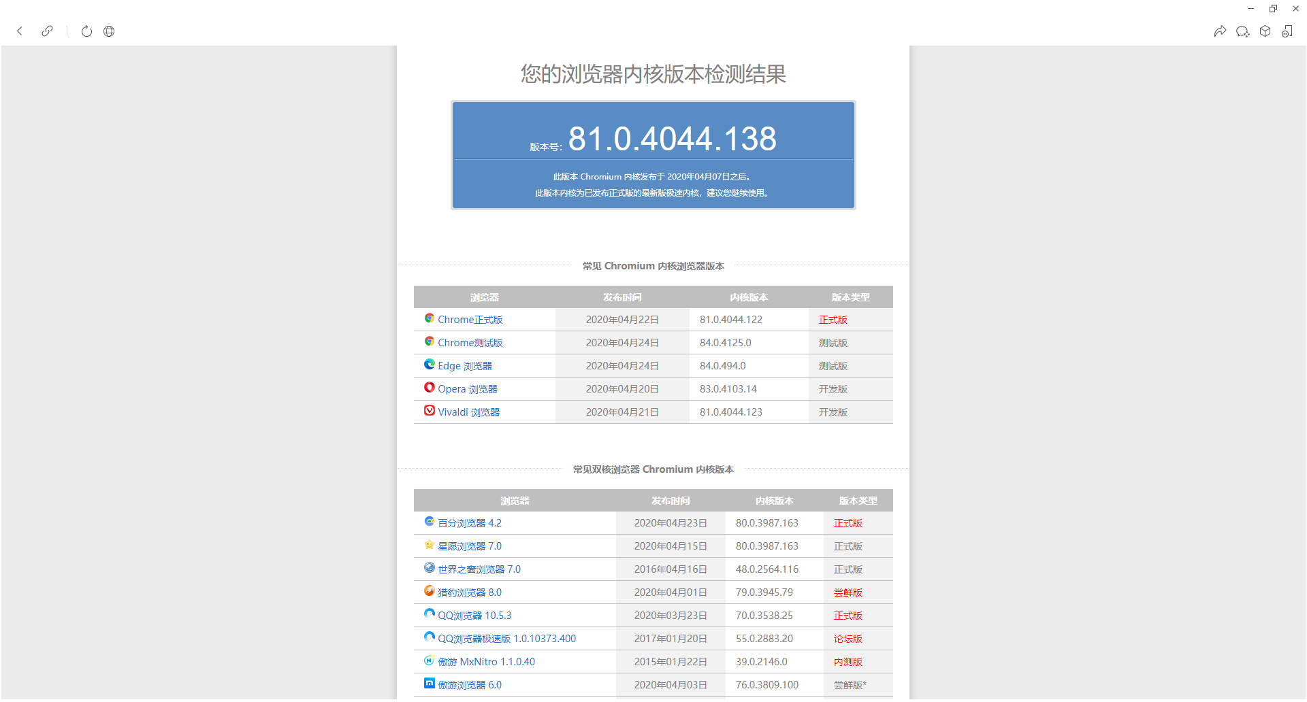Click the icon beside 百分浏览器 4.2
Image resolution: width=1307 pixels, height=702 pixels.
pos(430,522)
